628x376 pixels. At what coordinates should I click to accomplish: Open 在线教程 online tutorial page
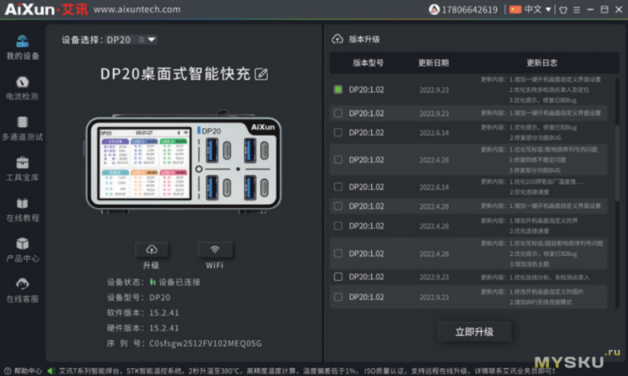(22, 209)
